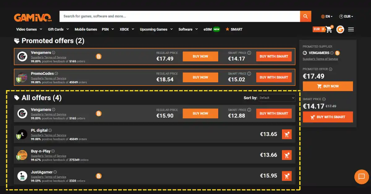Add PL digital offer to cart
Viewport: 371px width, 194px height.
pyautogui.click(x=287, y=134)
